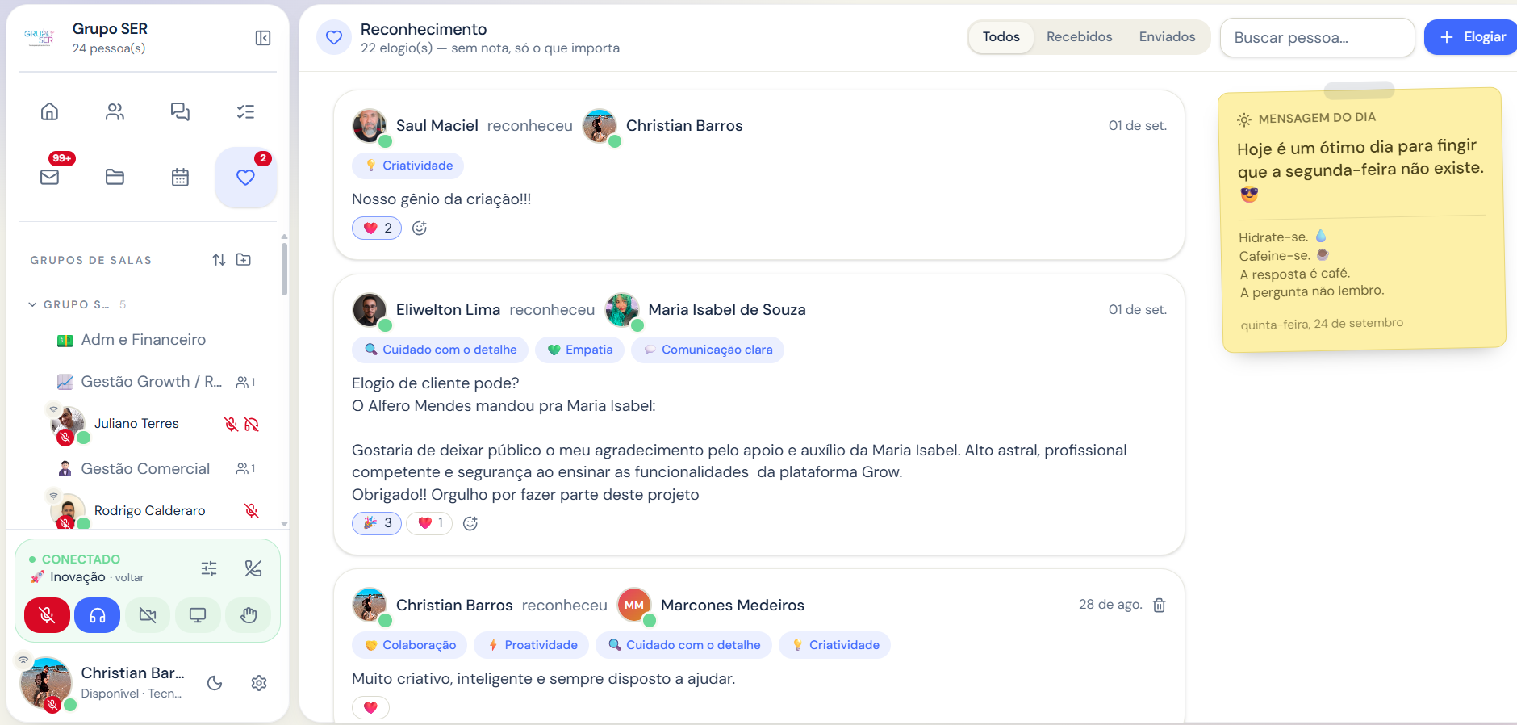Viewport: 1517px width, 725px height.
Task: Add reaction to Eliwelton Lima's post
Action: click(x=470, y=523)
